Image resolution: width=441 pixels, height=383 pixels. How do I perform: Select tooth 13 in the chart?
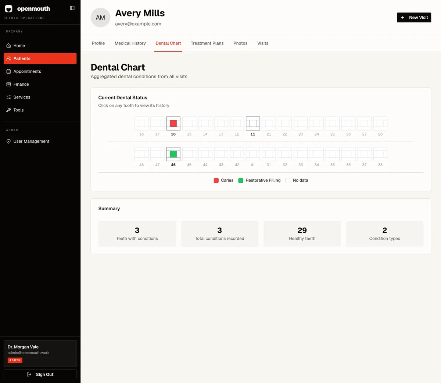tap(221, 124)
